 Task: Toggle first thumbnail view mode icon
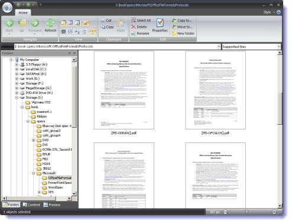63,23
